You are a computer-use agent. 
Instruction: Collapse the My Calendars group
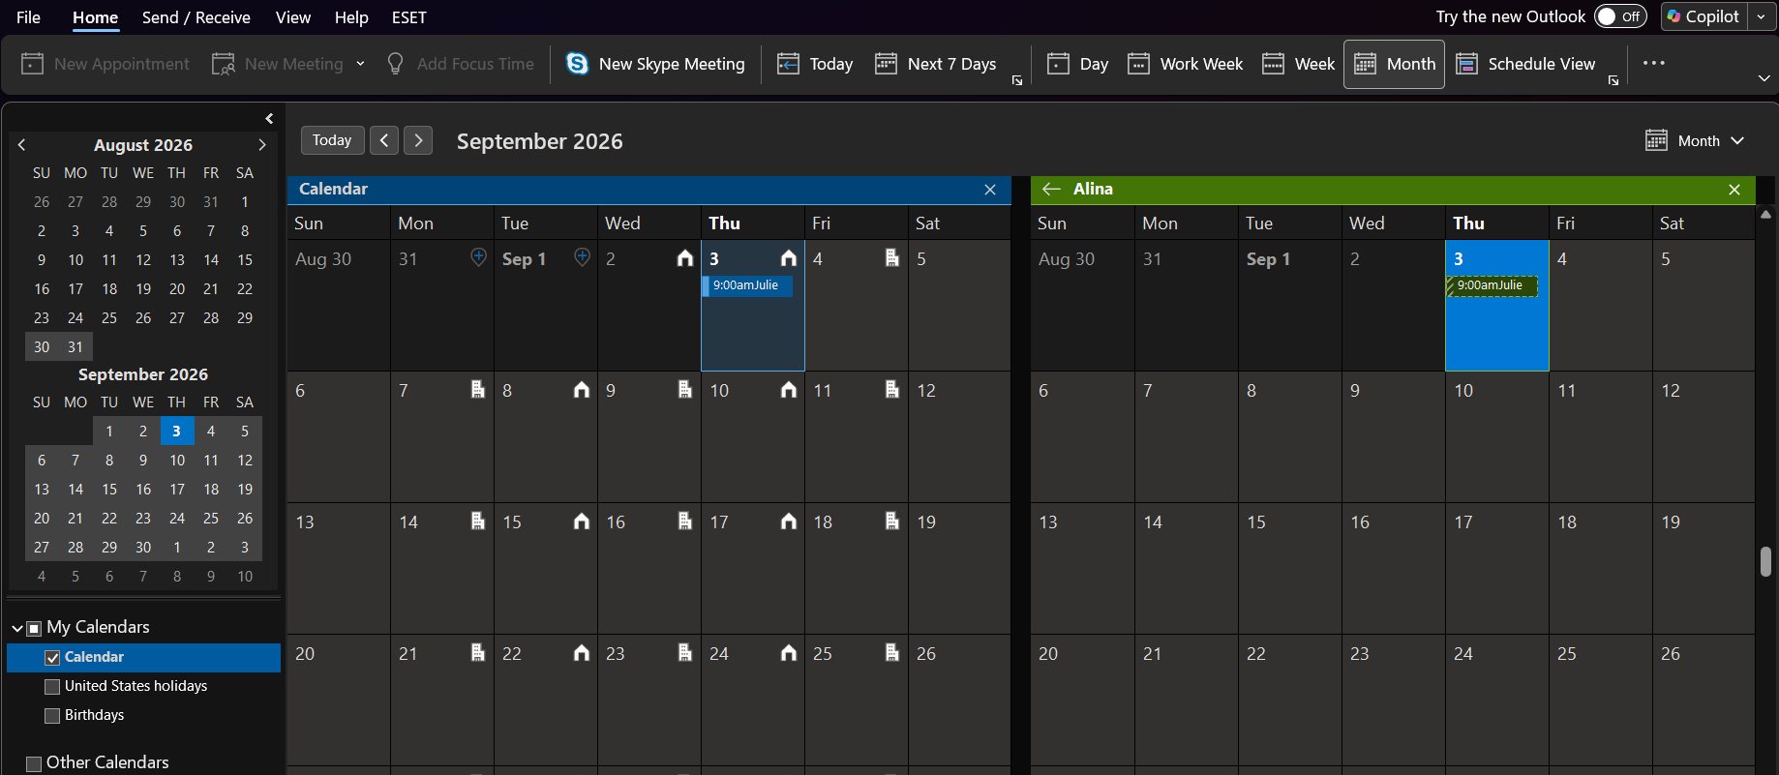[x=17, y=628]
